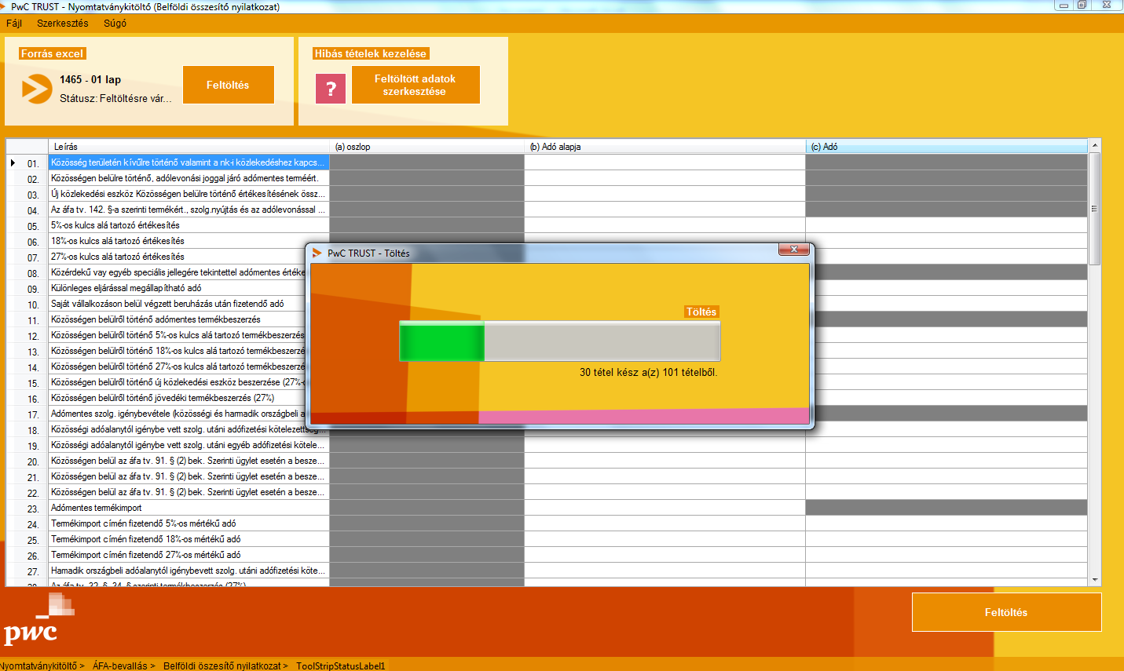Click the Nyomtatványkitöltő breadcrumb in status bar
Screen dimensions: 1124x671
(x=42, y=666)
